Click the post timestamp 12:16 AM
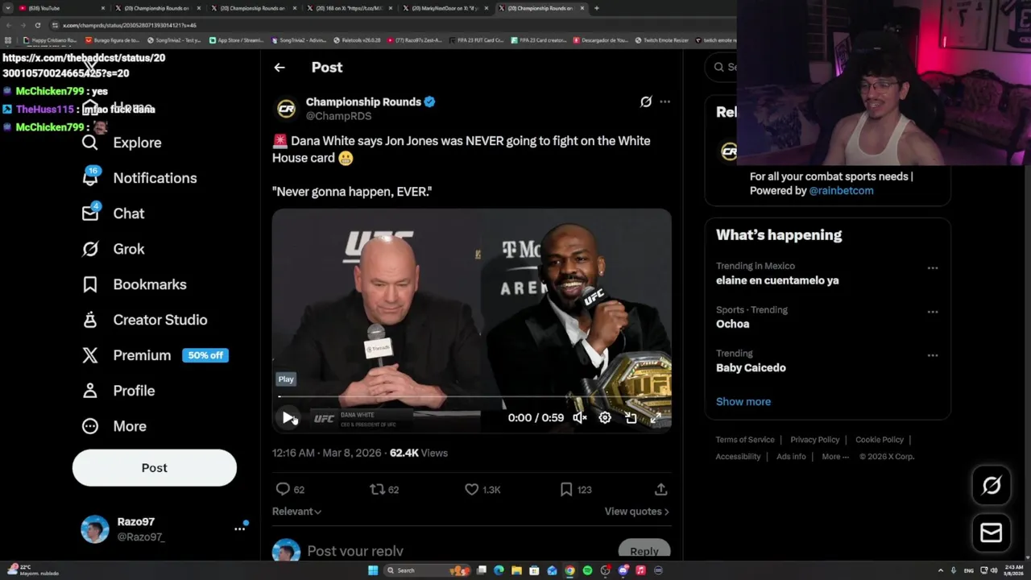Viewport: 1031px width, 580px height. [326, 453]
